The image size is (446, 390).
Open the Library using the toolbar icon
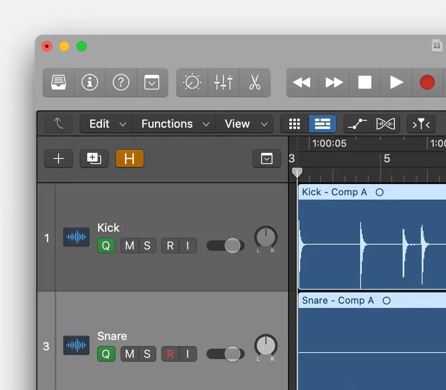(58, 82)
